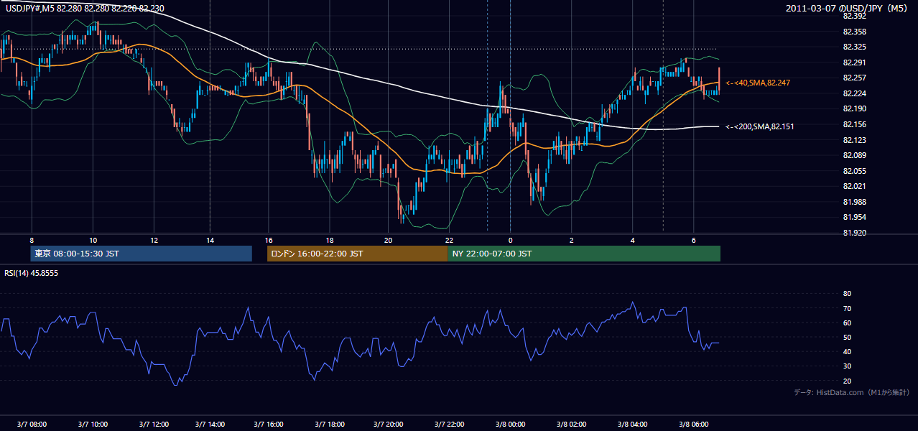Screen dimensions: 918x431
Task: Click the 3/8 02:00 date-time label
Action: [x=571, y=424]
